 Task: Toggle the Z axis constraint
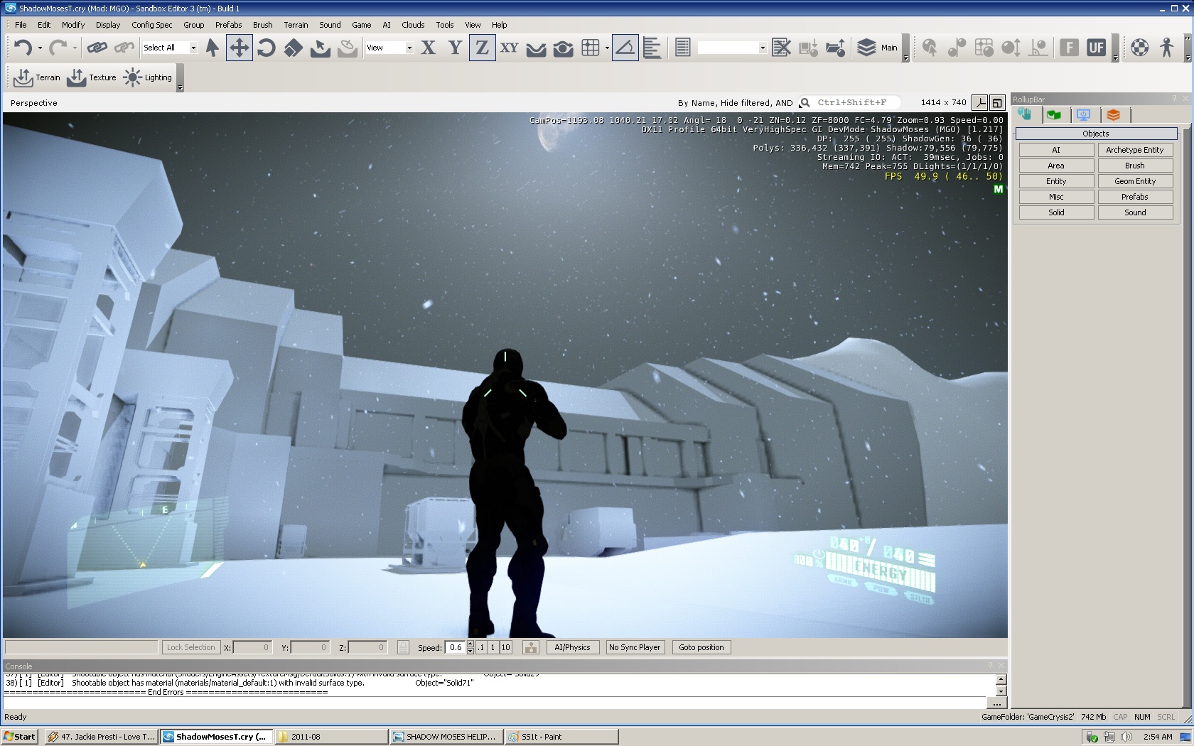(x=482, y=48)
